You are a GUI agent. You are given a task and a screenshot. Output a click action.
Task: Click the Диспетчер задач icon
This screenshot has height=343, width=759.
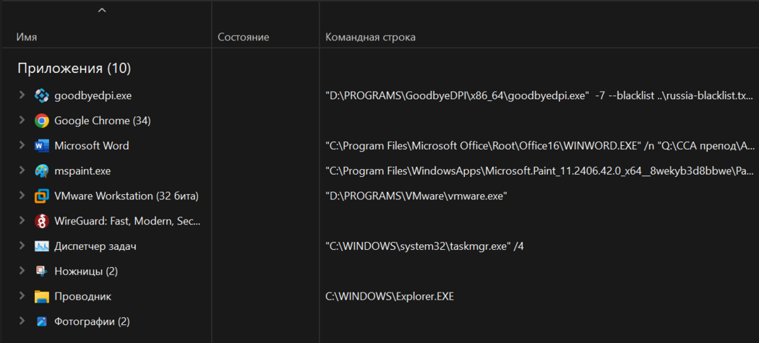(42, 246)
